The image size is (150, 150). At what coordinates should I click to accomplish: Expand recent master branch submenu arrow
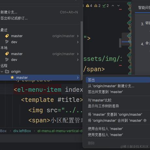[78, 36]
